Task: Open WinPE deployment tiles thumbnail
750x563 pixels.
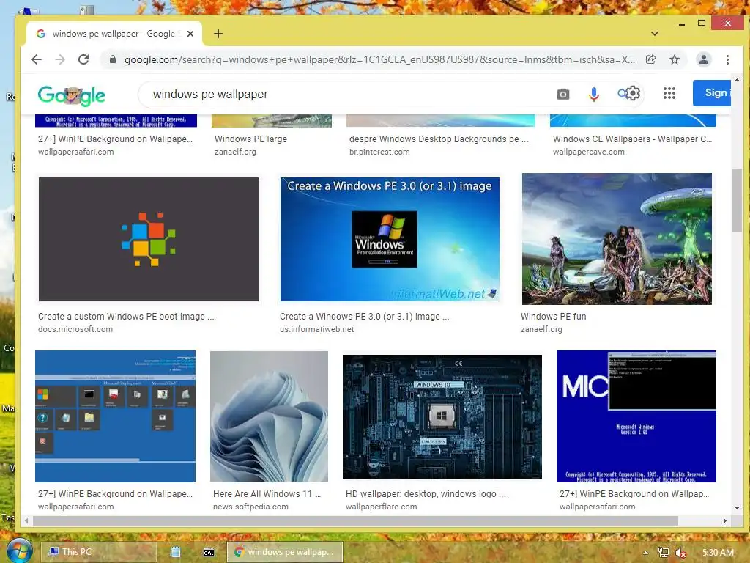Action: pyautogui.click(x=115, y=416)
